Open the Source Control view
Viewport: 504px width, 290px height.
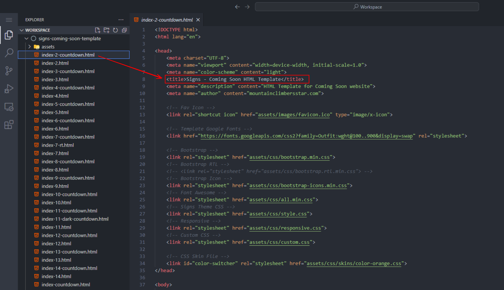click(9, 71)
